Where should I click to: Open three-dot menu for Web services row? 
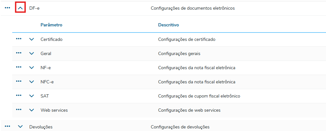tap(19, 110)
